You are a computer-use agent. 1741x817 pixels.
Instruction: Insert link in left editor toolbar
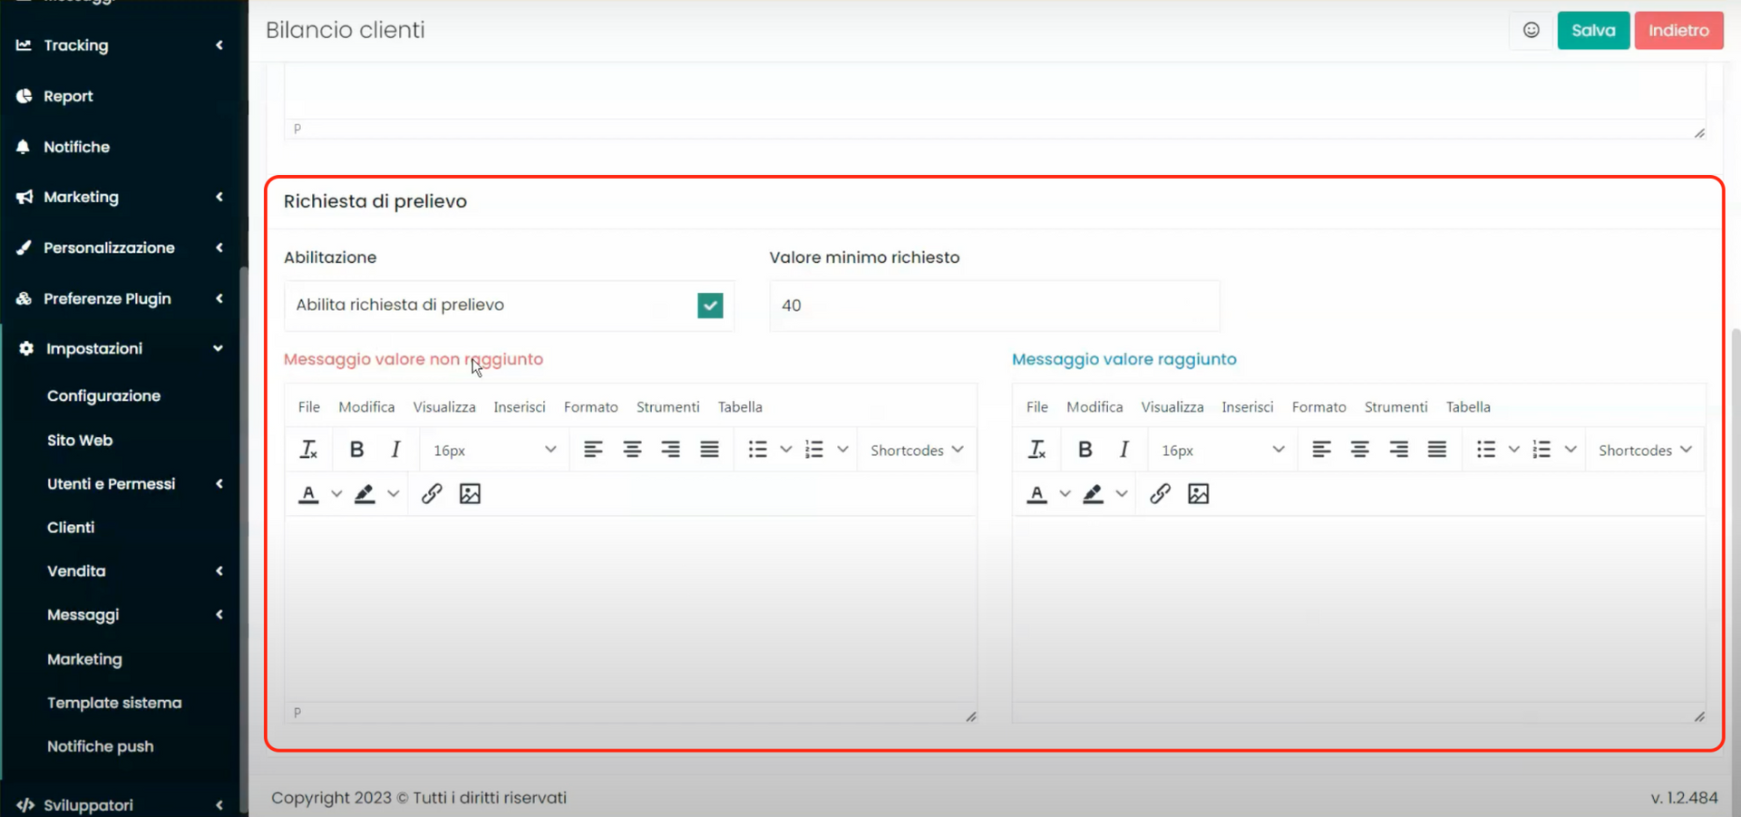tap(432, 494)
